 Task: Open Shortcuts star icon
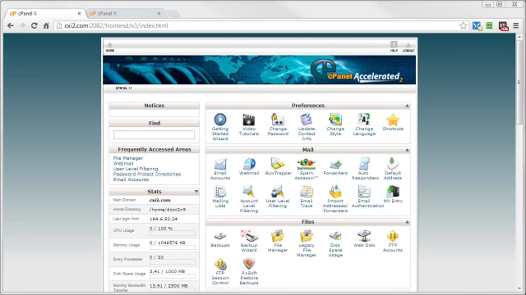point(393,120)
